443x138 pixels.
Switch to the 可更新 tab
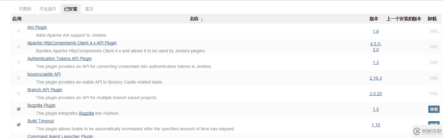(25, 9)
